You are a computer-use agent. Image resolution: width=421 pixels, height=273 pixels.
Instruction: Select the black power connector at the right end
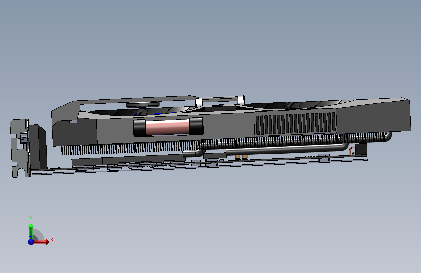click(361, 150)
